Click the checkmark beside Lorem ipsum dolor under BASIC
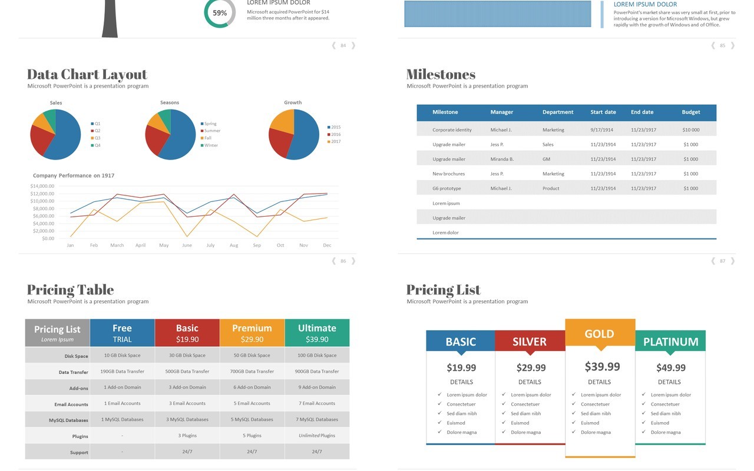 click(439, 394)
